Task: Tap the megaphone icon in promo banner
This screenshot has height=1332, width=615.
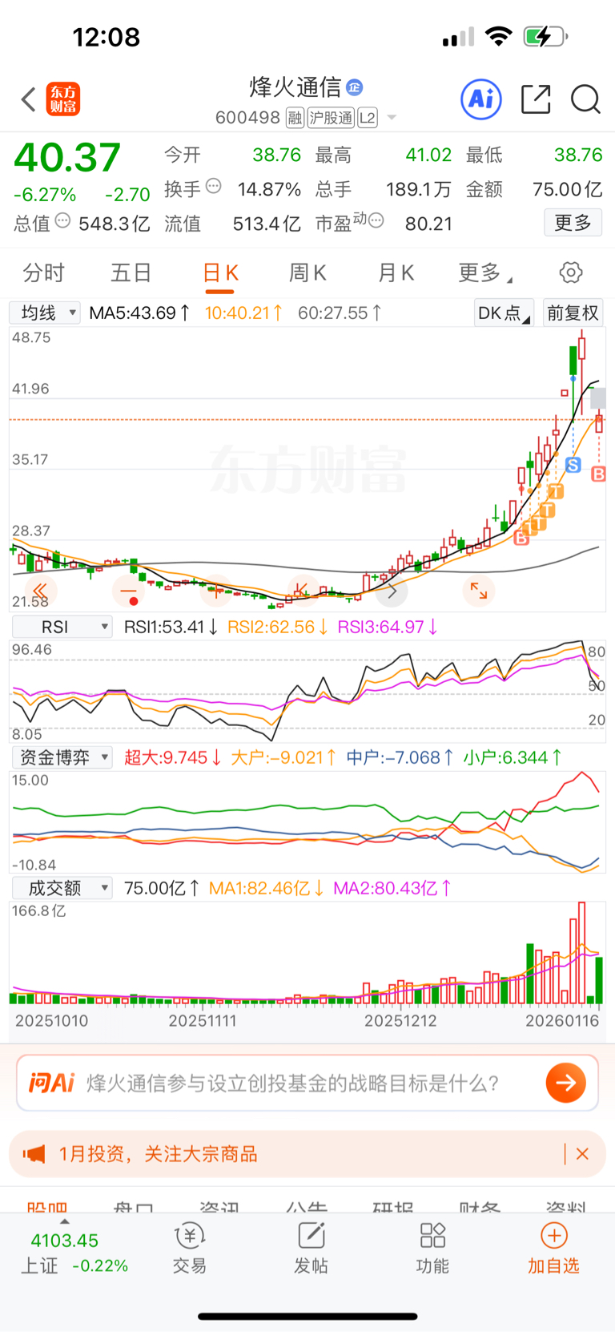Action: click(x=34, y=1154)
